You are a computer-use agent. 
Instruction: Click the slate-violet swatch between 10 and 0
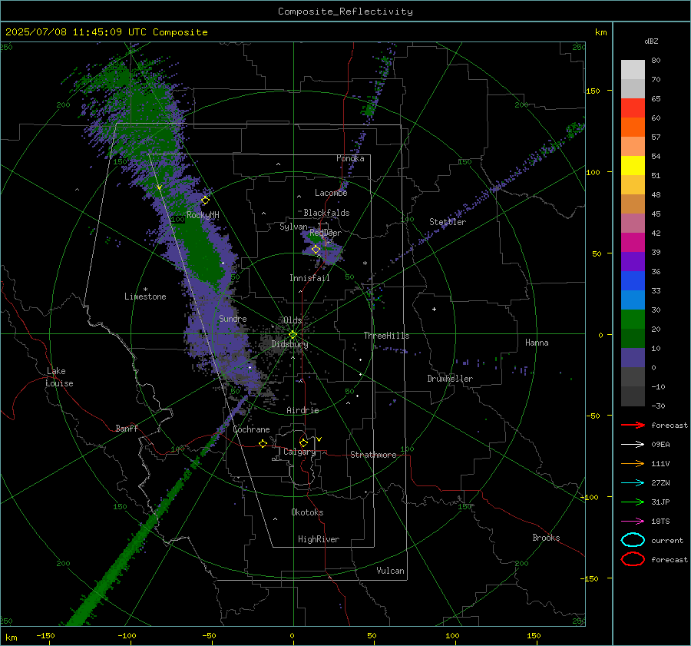pos(633,358)
